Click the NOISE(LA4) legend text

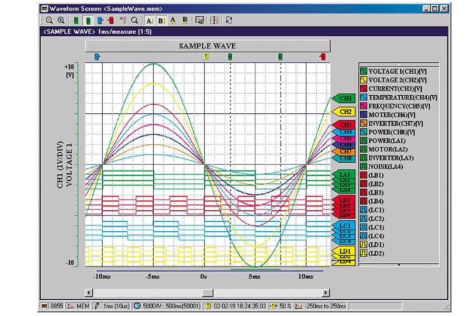point(386,166)
